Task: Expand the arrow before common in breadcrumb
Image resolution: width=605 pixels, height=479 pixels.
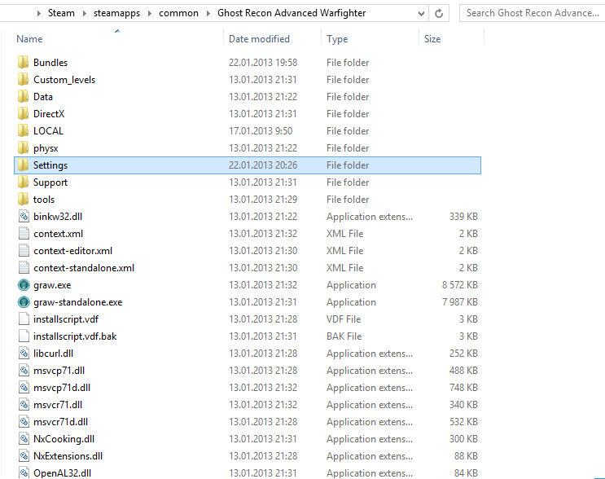Action: point(150,13)
